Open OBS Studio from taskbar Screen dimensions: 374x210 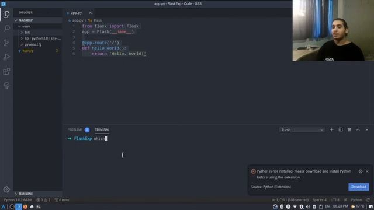(12, 206)
